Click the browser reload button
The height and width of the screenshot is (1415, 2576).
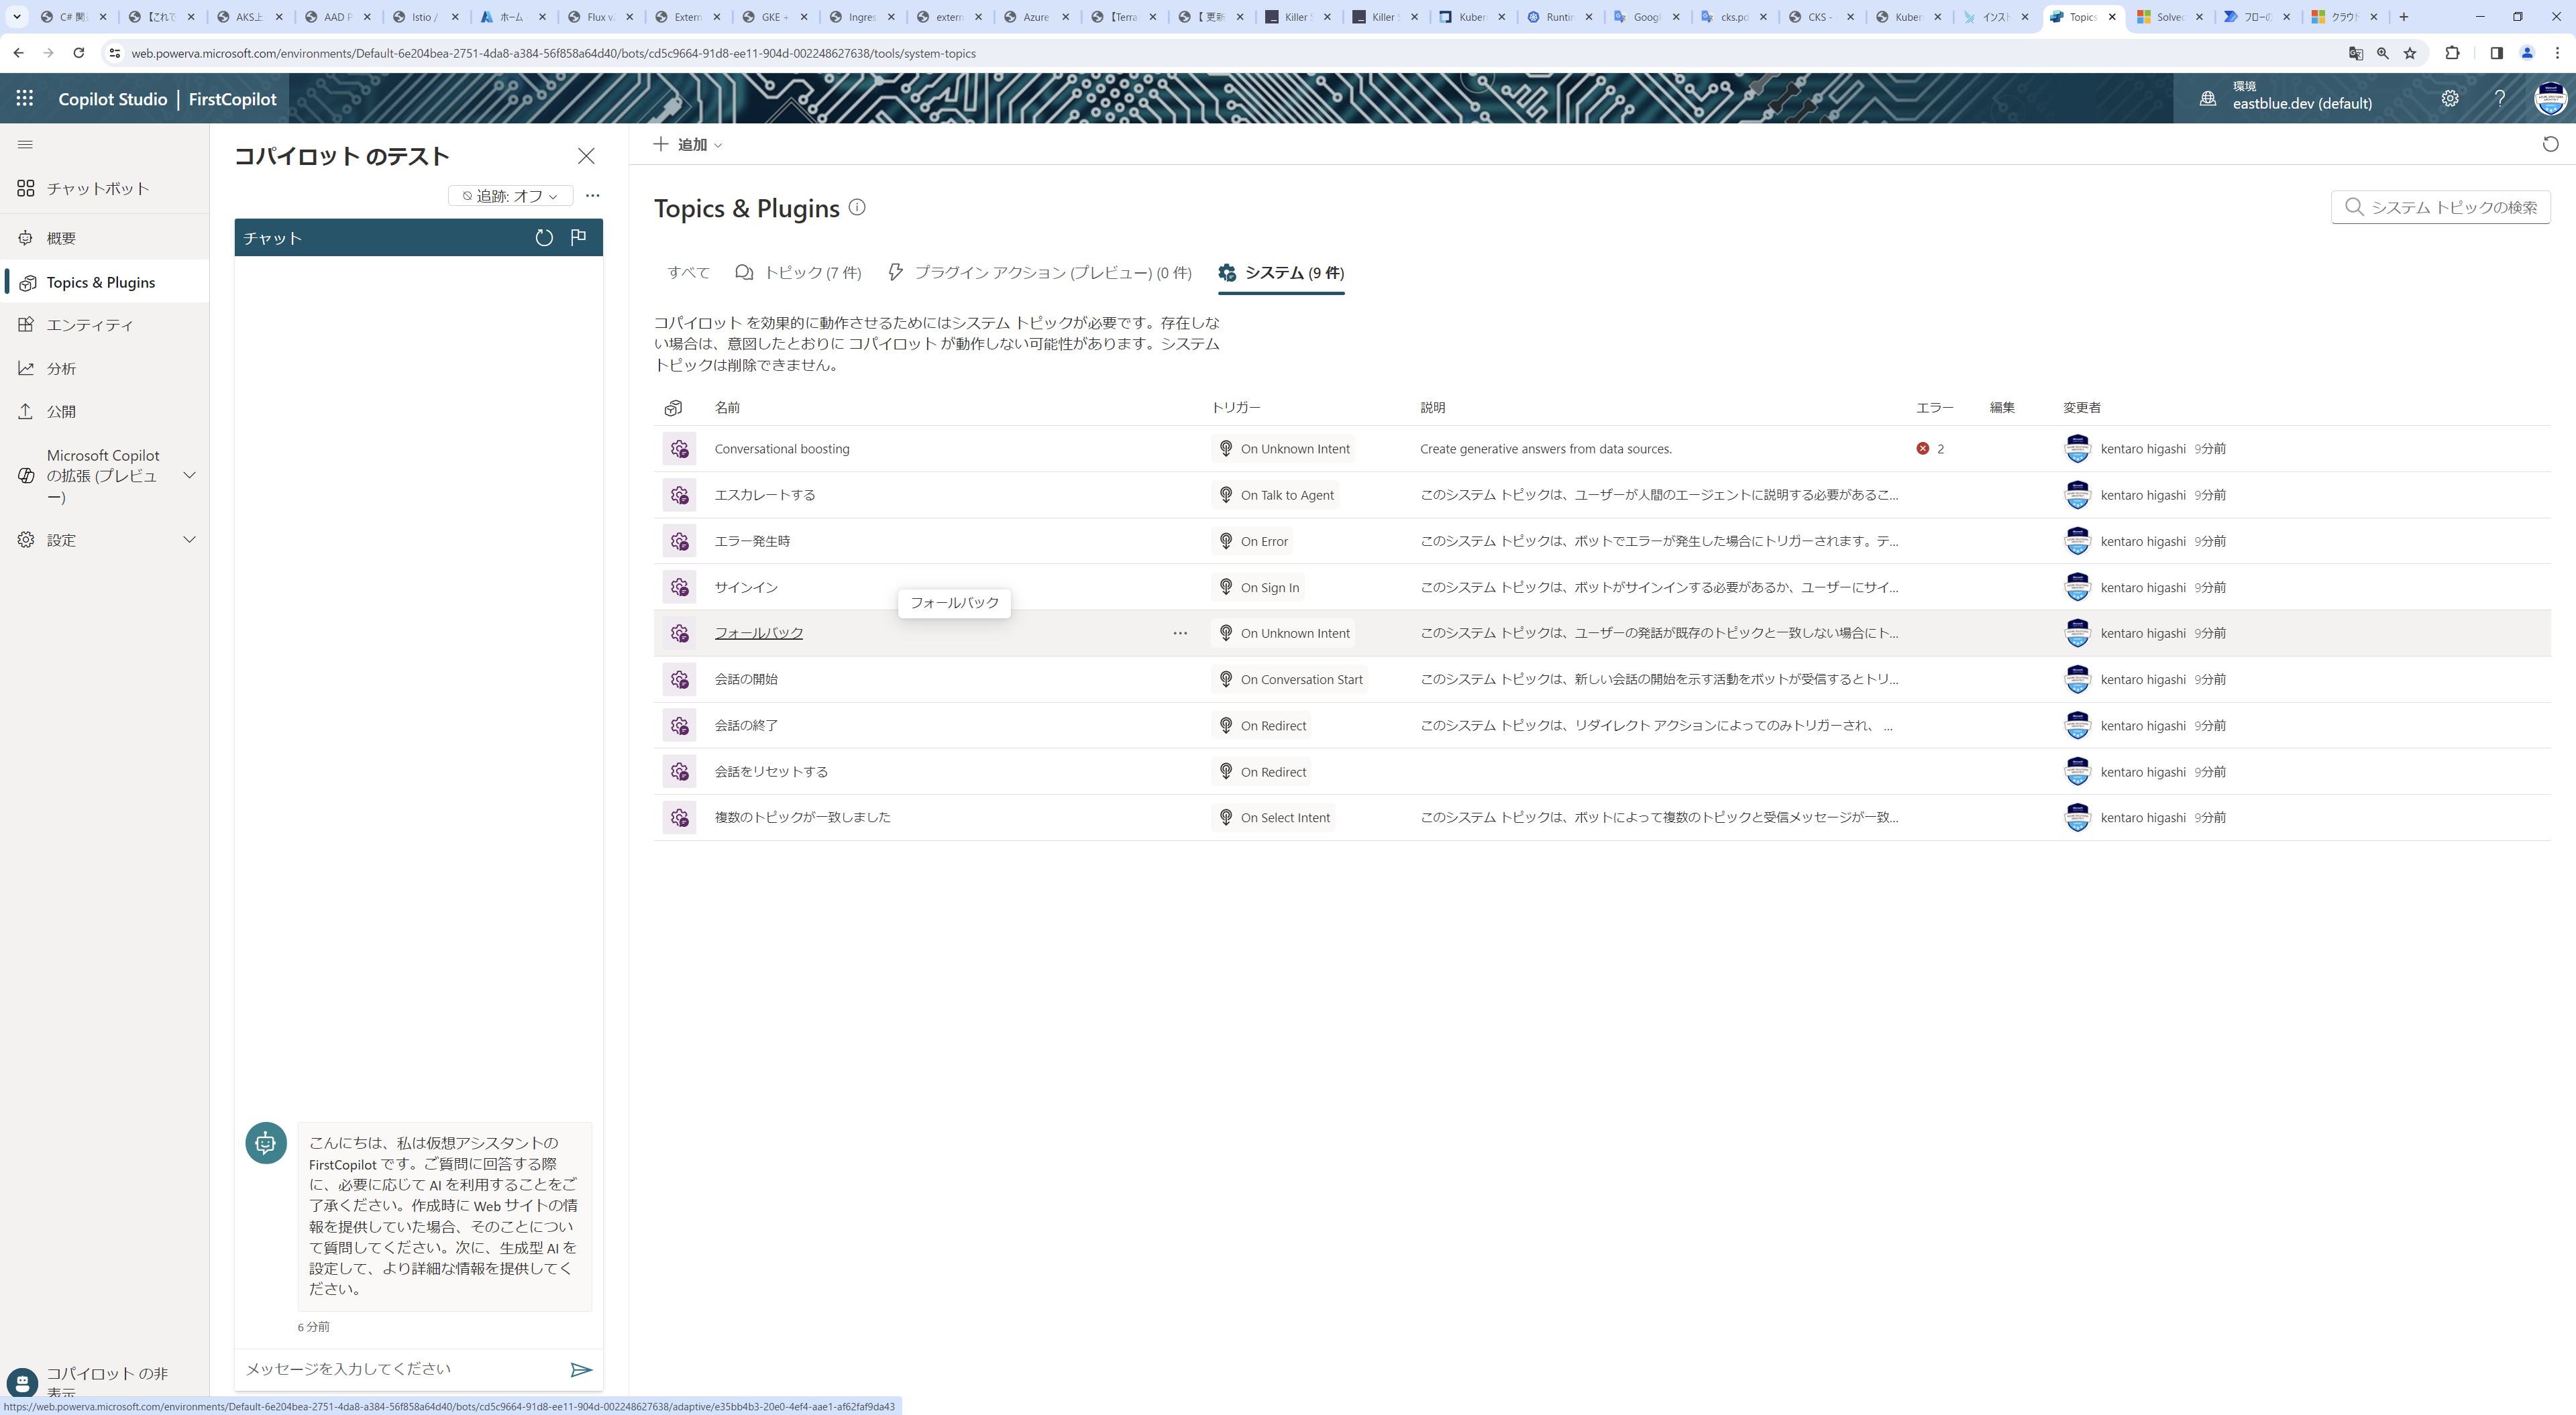point(79,53)
